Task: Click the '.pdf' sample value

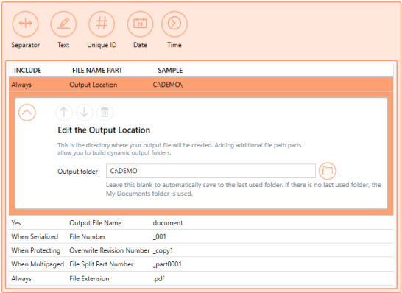Action: tap(159, 278)
